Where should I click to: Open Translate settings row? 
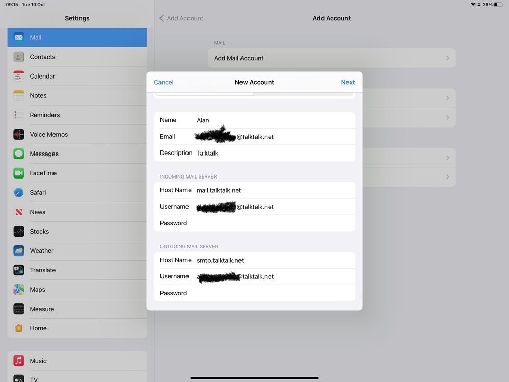pyautogui.click(x=77, y=270)
